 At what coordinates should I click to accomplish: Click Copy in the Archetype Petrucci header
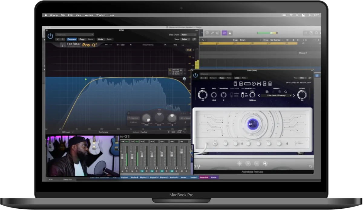[221, 78]
